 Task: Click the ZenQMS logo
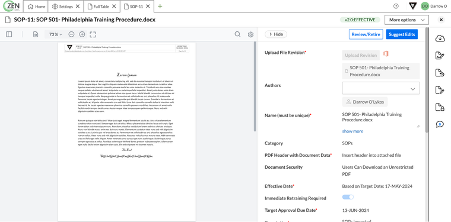(11, 6)
